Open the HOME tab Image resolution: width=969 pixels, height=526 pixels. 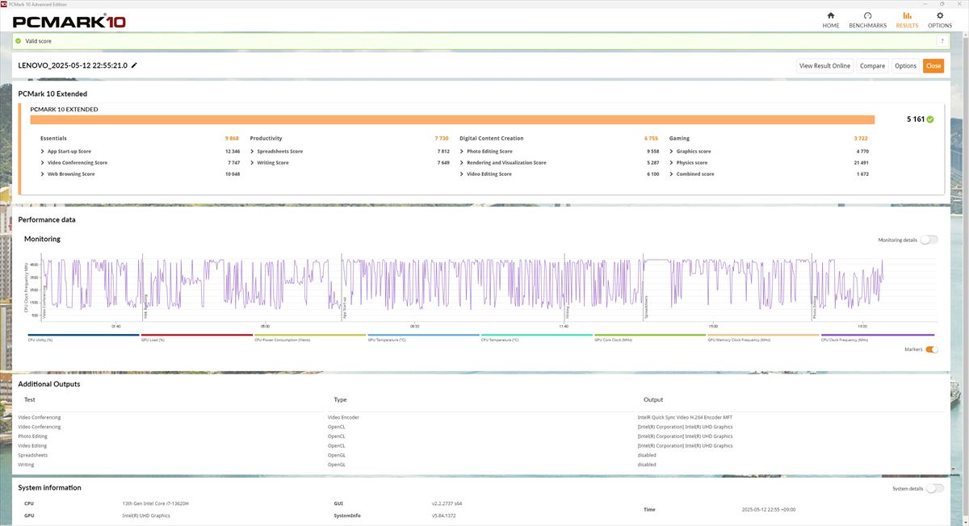click(x=831, y=20)
